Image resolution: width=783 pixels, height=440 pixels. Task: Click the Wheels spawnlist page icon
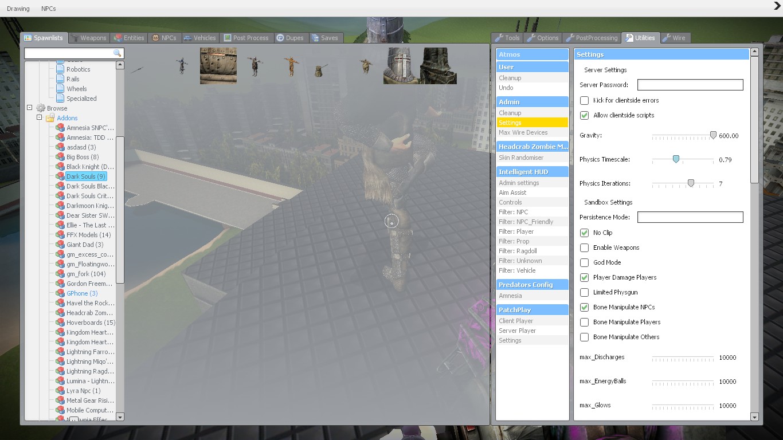coord(60,89)
